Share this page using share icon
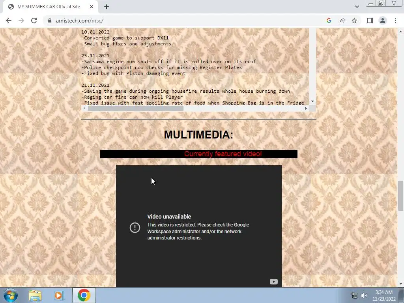Screen dimensions: 404x303 [x=342, y=21]
